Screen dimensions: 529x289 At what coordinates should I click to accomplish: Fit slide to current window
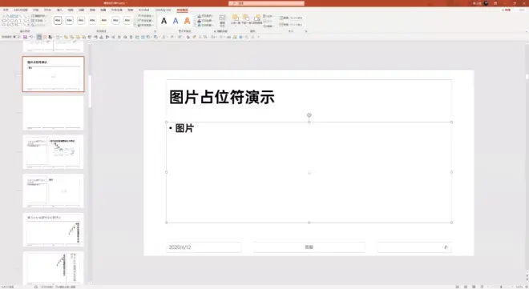point(526,287)
